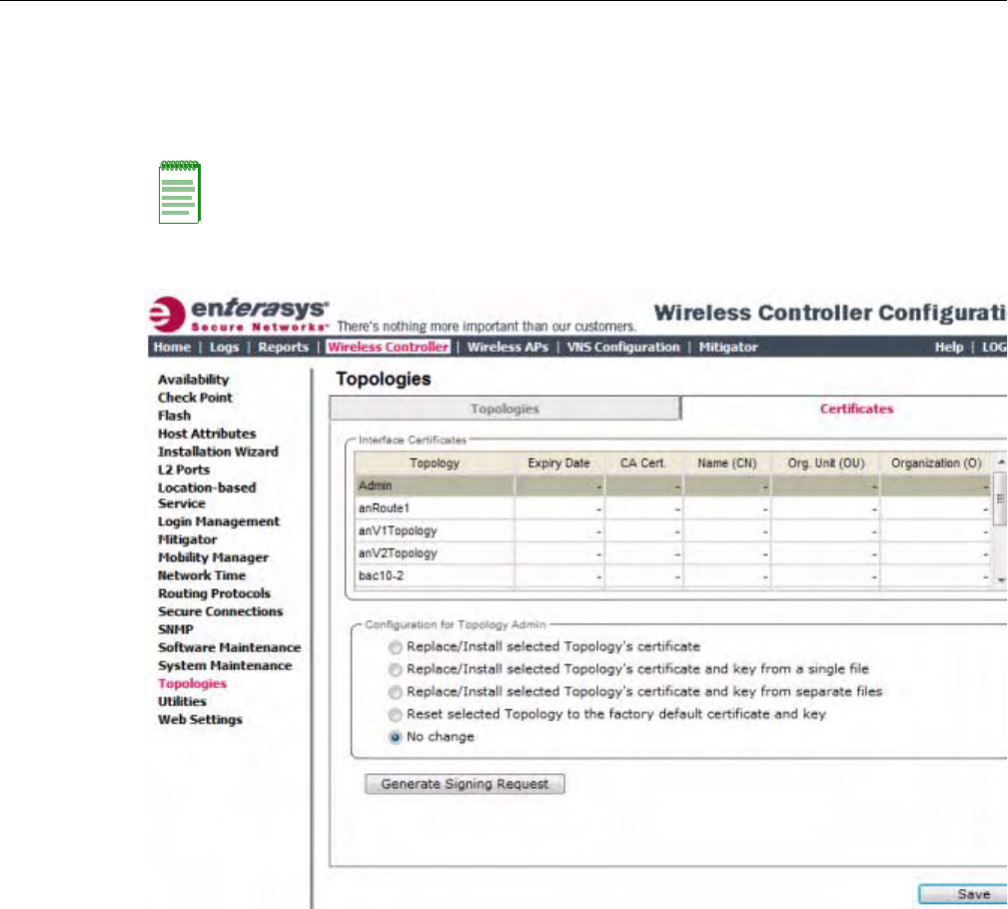The width and height of the screenshot is (1008, 909).
Task: Click the CA Cert. column header
Action: 642,462
